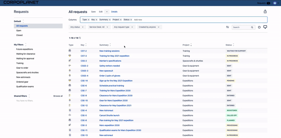The height and width of the screenshot is (138, 281).
Task: Click the Search input field
Action: 241,27
